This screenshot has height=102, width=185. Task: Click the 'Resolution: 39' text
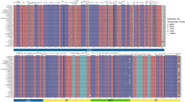pos(173,19)
